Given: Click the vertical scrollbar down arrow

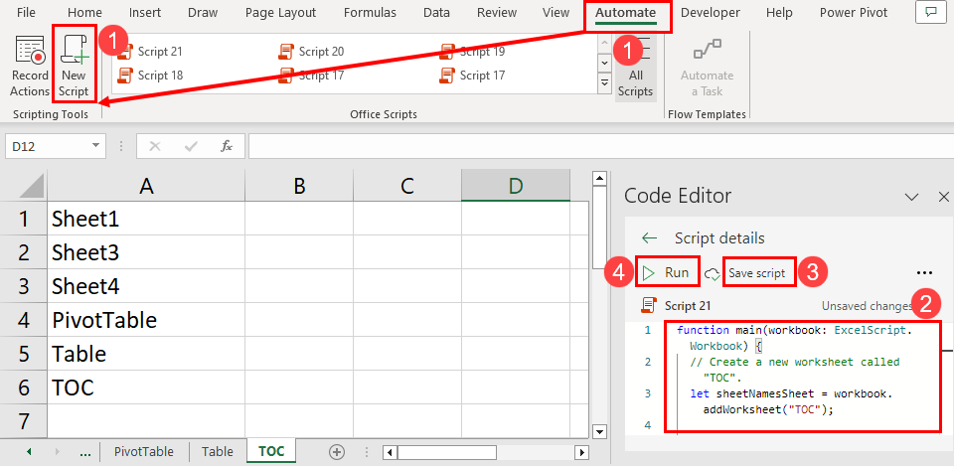Looking at the screenshot, I should tap(600, 431).
